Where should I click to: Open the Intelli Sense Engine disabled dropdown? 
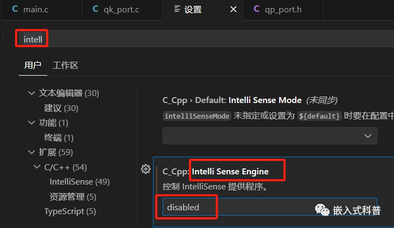point(270,207)
